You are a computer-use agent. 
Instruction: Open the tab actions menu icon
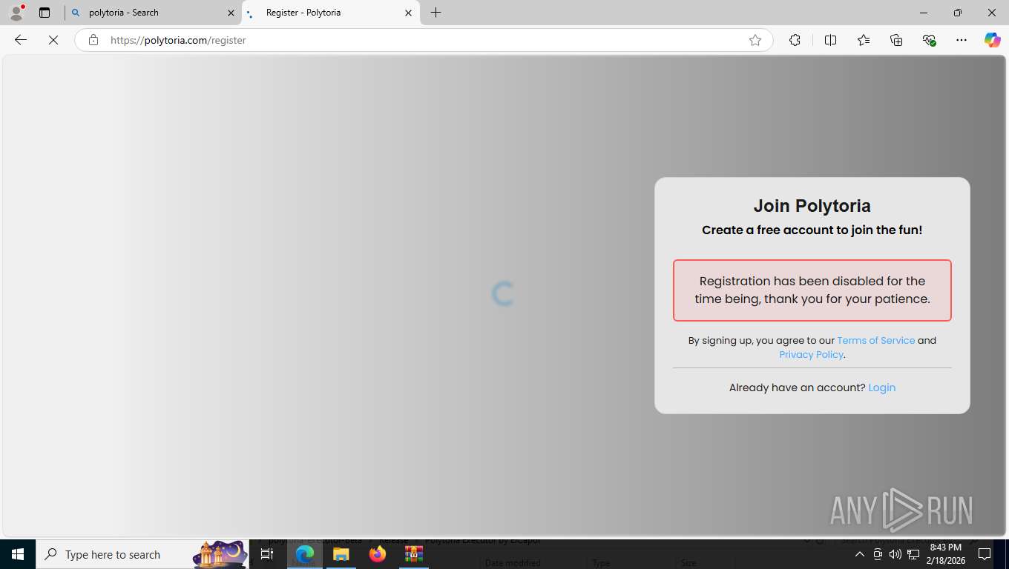pyautogui.click(x=45, y=13)
